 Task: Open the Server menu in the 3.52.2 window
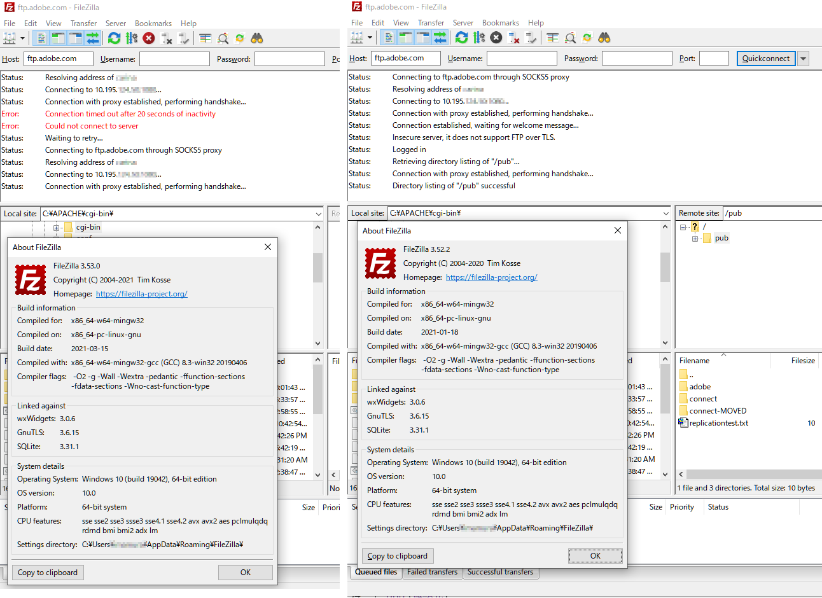click(463, 23)
